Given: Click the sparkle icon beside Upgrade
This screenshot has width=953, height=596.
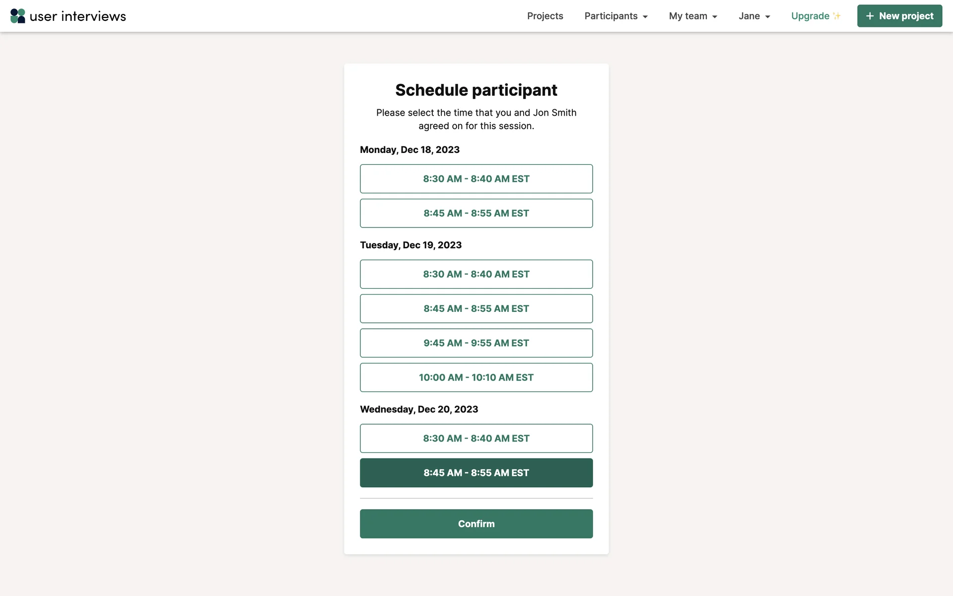Looking at the screenshot, I should coord(837,16).
